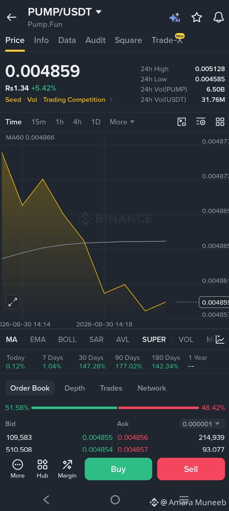Select the 1h chart interval

coord(60,122)
